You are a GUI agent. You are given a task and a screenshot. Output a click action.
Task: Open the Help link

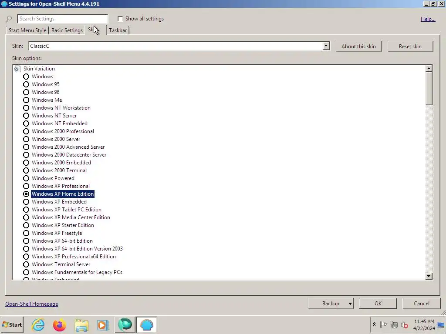[428, 19]
